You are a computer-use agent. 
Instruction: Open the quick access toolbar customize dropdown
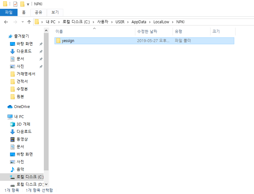(x=28, y=4)
